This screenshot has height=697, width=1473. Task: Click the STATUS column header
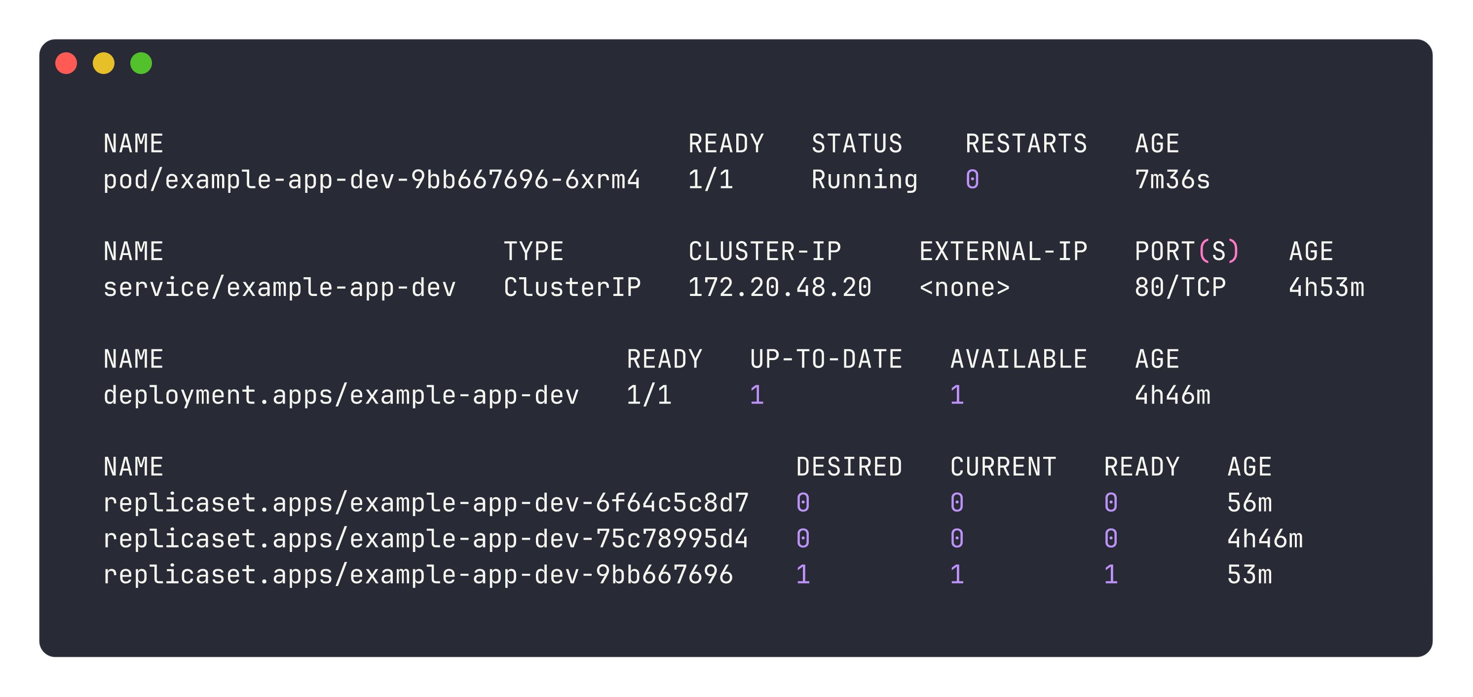pos(857,144)
